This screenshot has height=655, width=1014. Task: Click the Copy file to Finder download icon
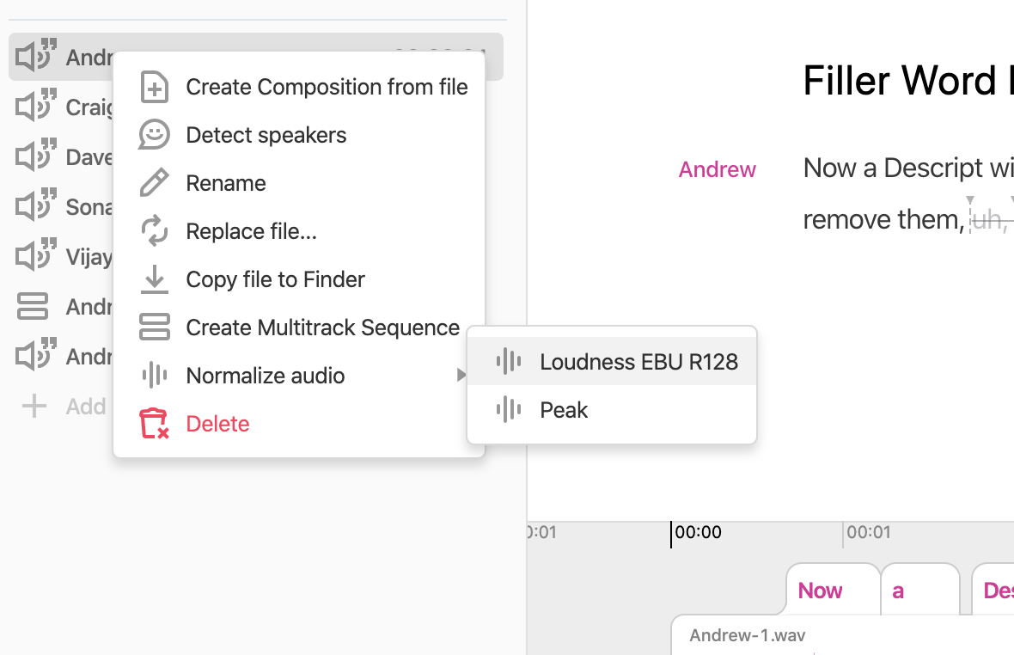[154, 279]
